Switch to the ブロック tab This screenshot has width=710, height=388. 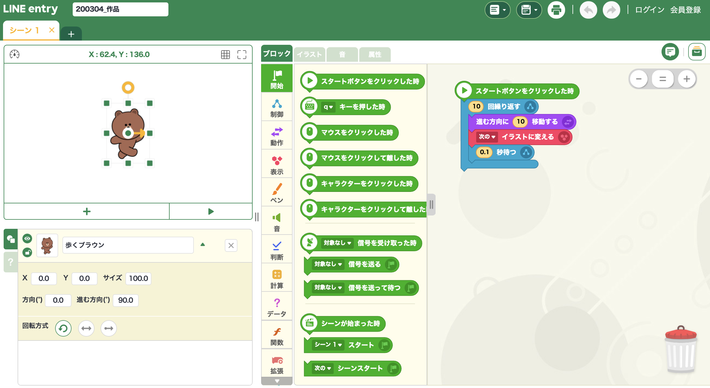click(277, 54)
